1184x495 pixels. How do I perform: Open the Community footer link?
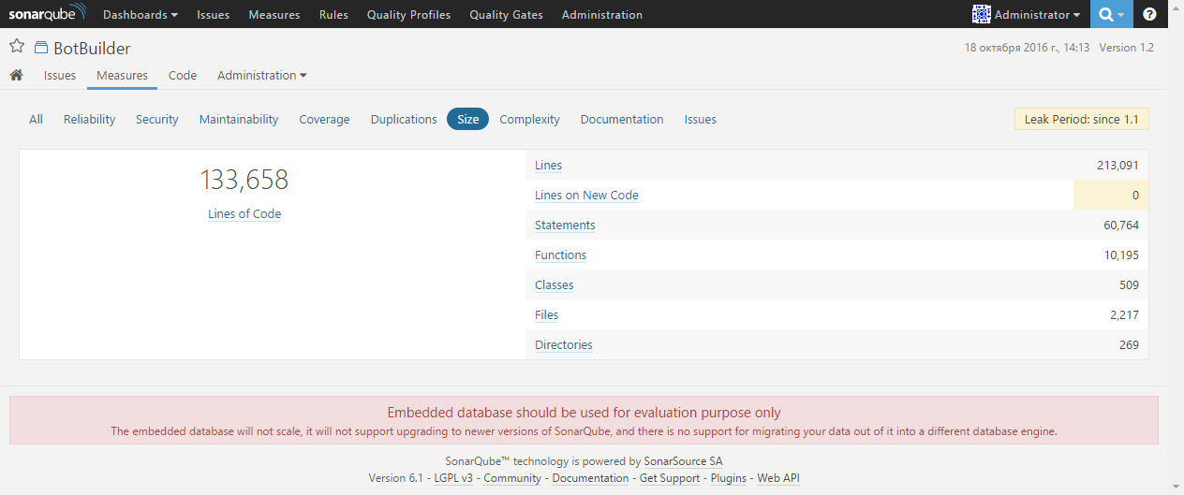tap(512, 478)
